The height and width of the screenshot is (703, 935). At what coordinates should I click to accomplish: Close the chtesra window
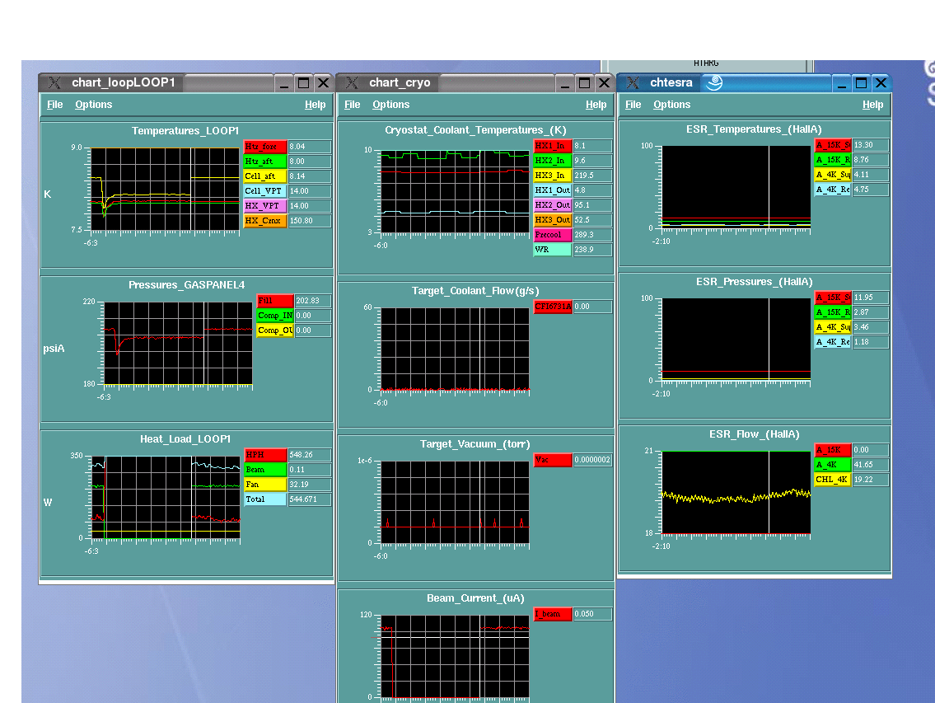click(881, 83)
